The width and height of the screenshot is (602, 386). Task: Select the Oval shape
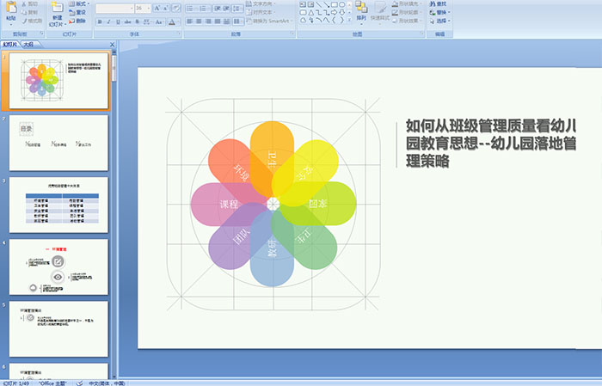pos(341,4)
